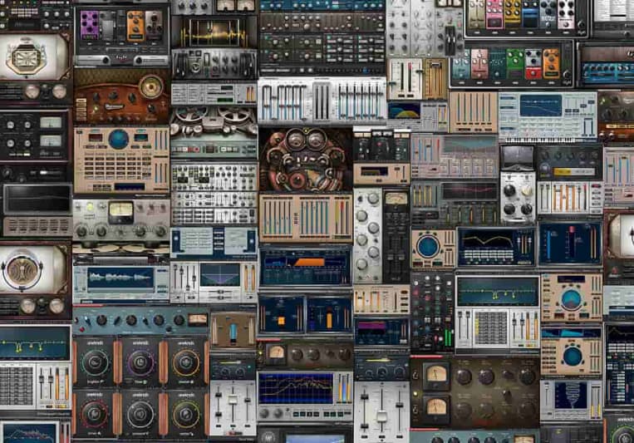Open the steampunk robot-face plugin
The width and height of the screenshot is (634, 443).
[x=306, y=160]
